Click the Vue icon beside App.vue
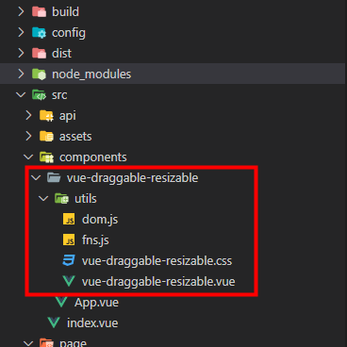This screenshot has height=347, width=347. (x=61, y=303)
